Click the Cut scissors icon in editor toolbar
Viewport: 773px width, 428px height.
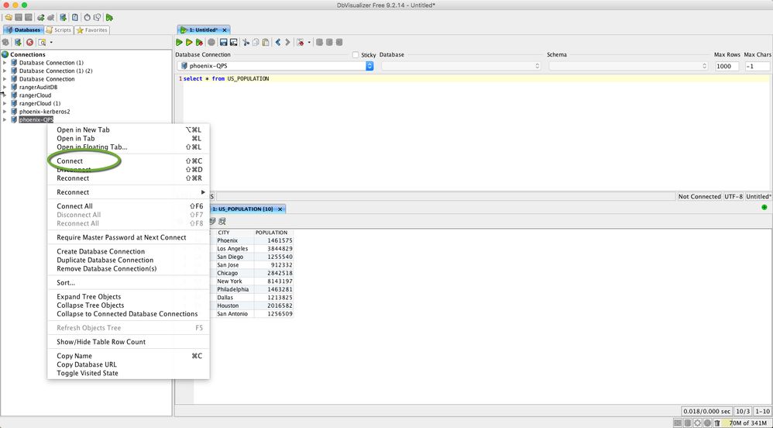246,42
